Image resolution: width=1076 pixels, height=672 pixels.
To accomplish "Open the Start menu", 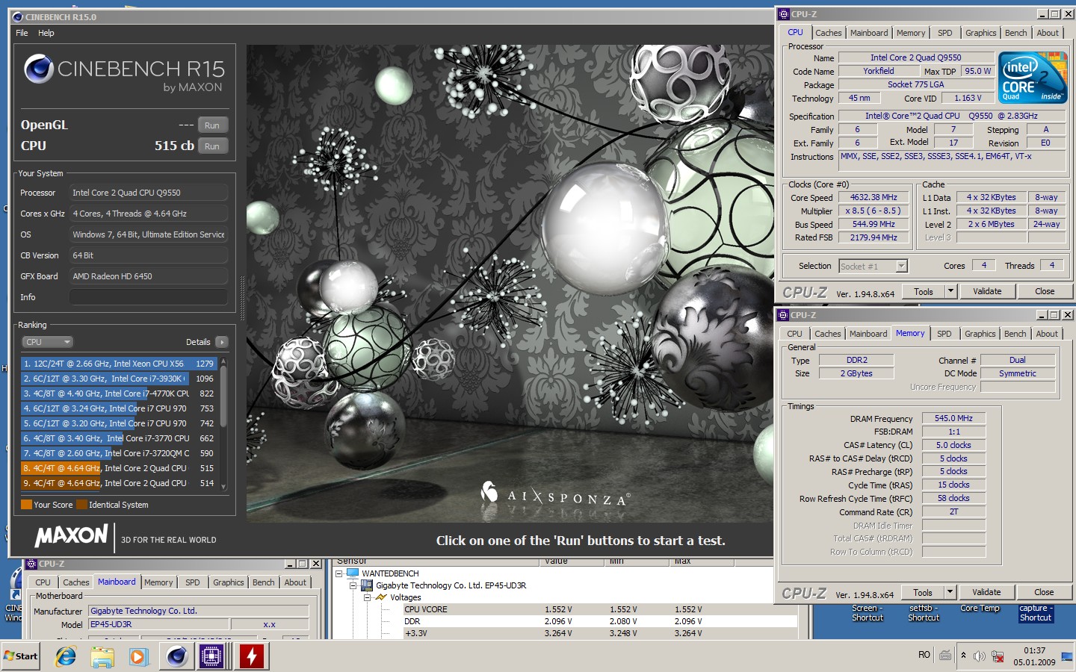I will click(20, 656).
